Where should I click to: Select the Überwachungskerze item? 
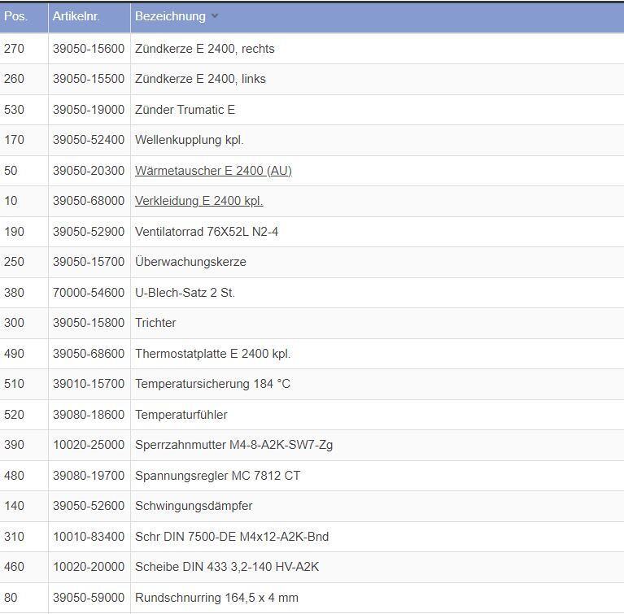pos(190,262)
